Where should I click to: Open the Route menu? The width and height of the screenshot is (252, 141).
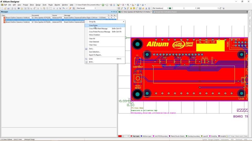(x=50, y=5)
